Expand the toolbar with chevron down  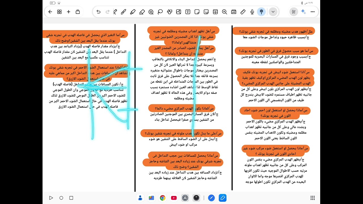click(273, 12)
